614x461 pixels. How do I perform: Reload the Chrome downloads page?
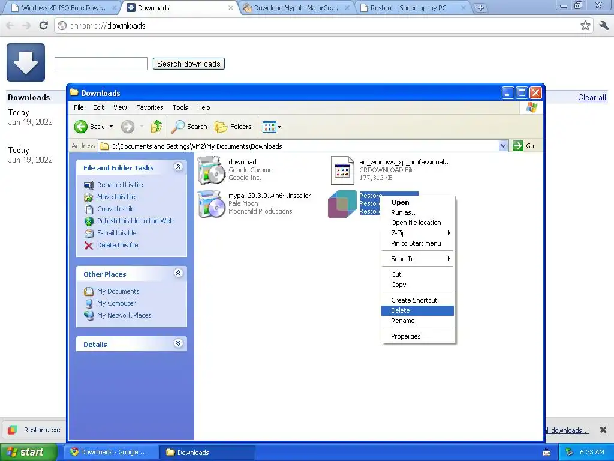click(x=43, y=26)
